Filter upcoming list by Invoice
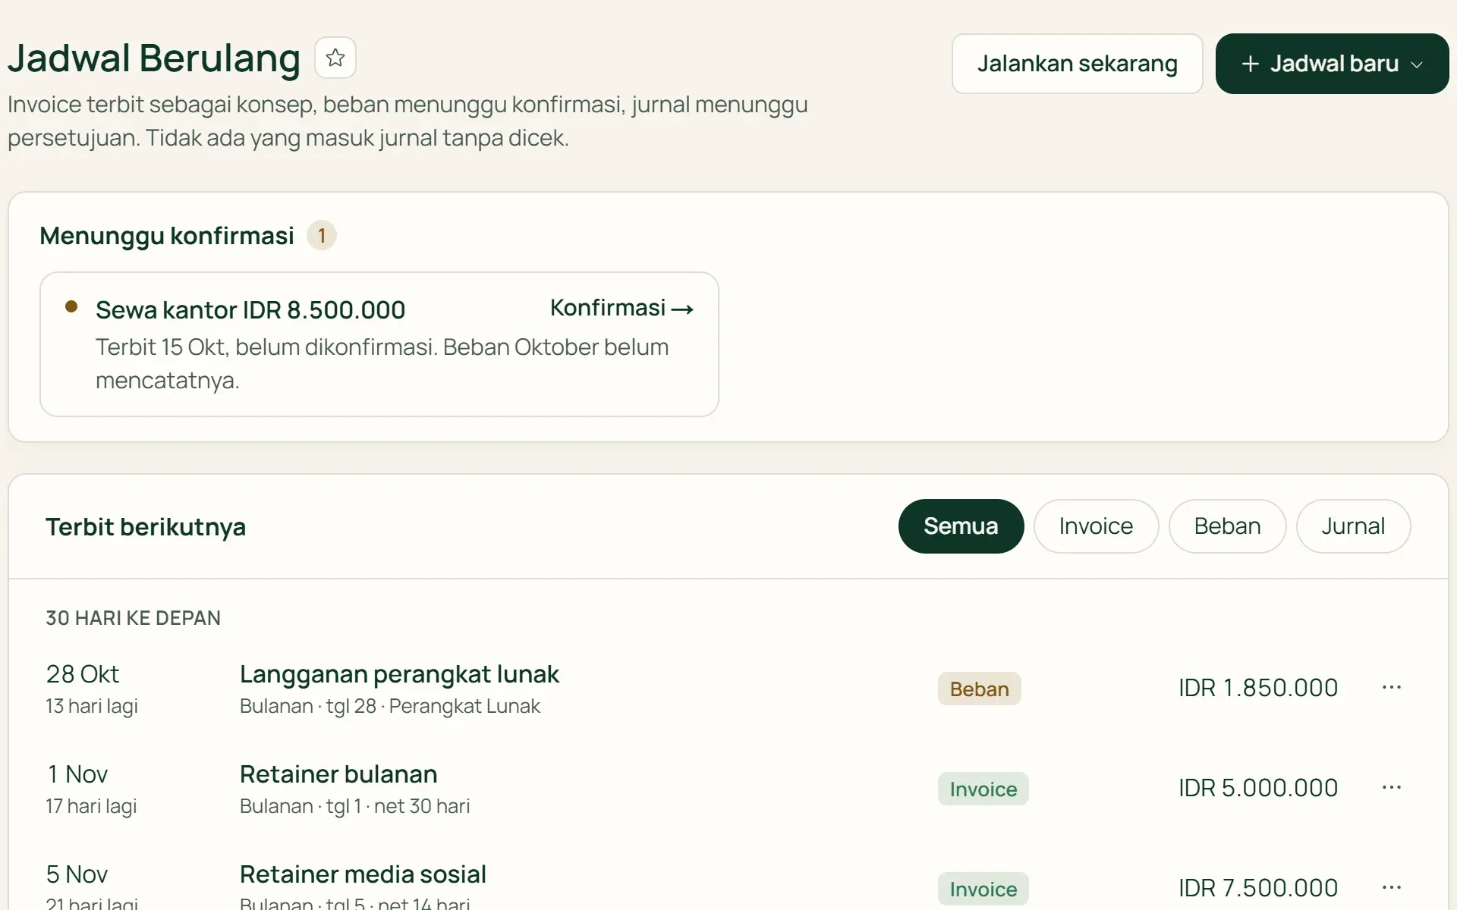This screenshot has width=1457, height=910. point(1096,526)
